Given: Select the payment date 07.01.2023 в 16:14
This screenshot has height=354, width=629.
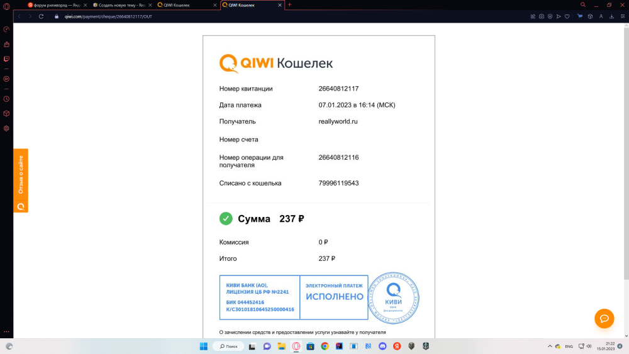Looking at the screenshot, I should click(x=357, y=105).
